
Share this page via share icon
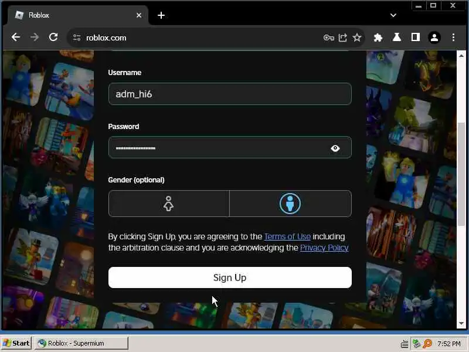[x=343, y=38]
